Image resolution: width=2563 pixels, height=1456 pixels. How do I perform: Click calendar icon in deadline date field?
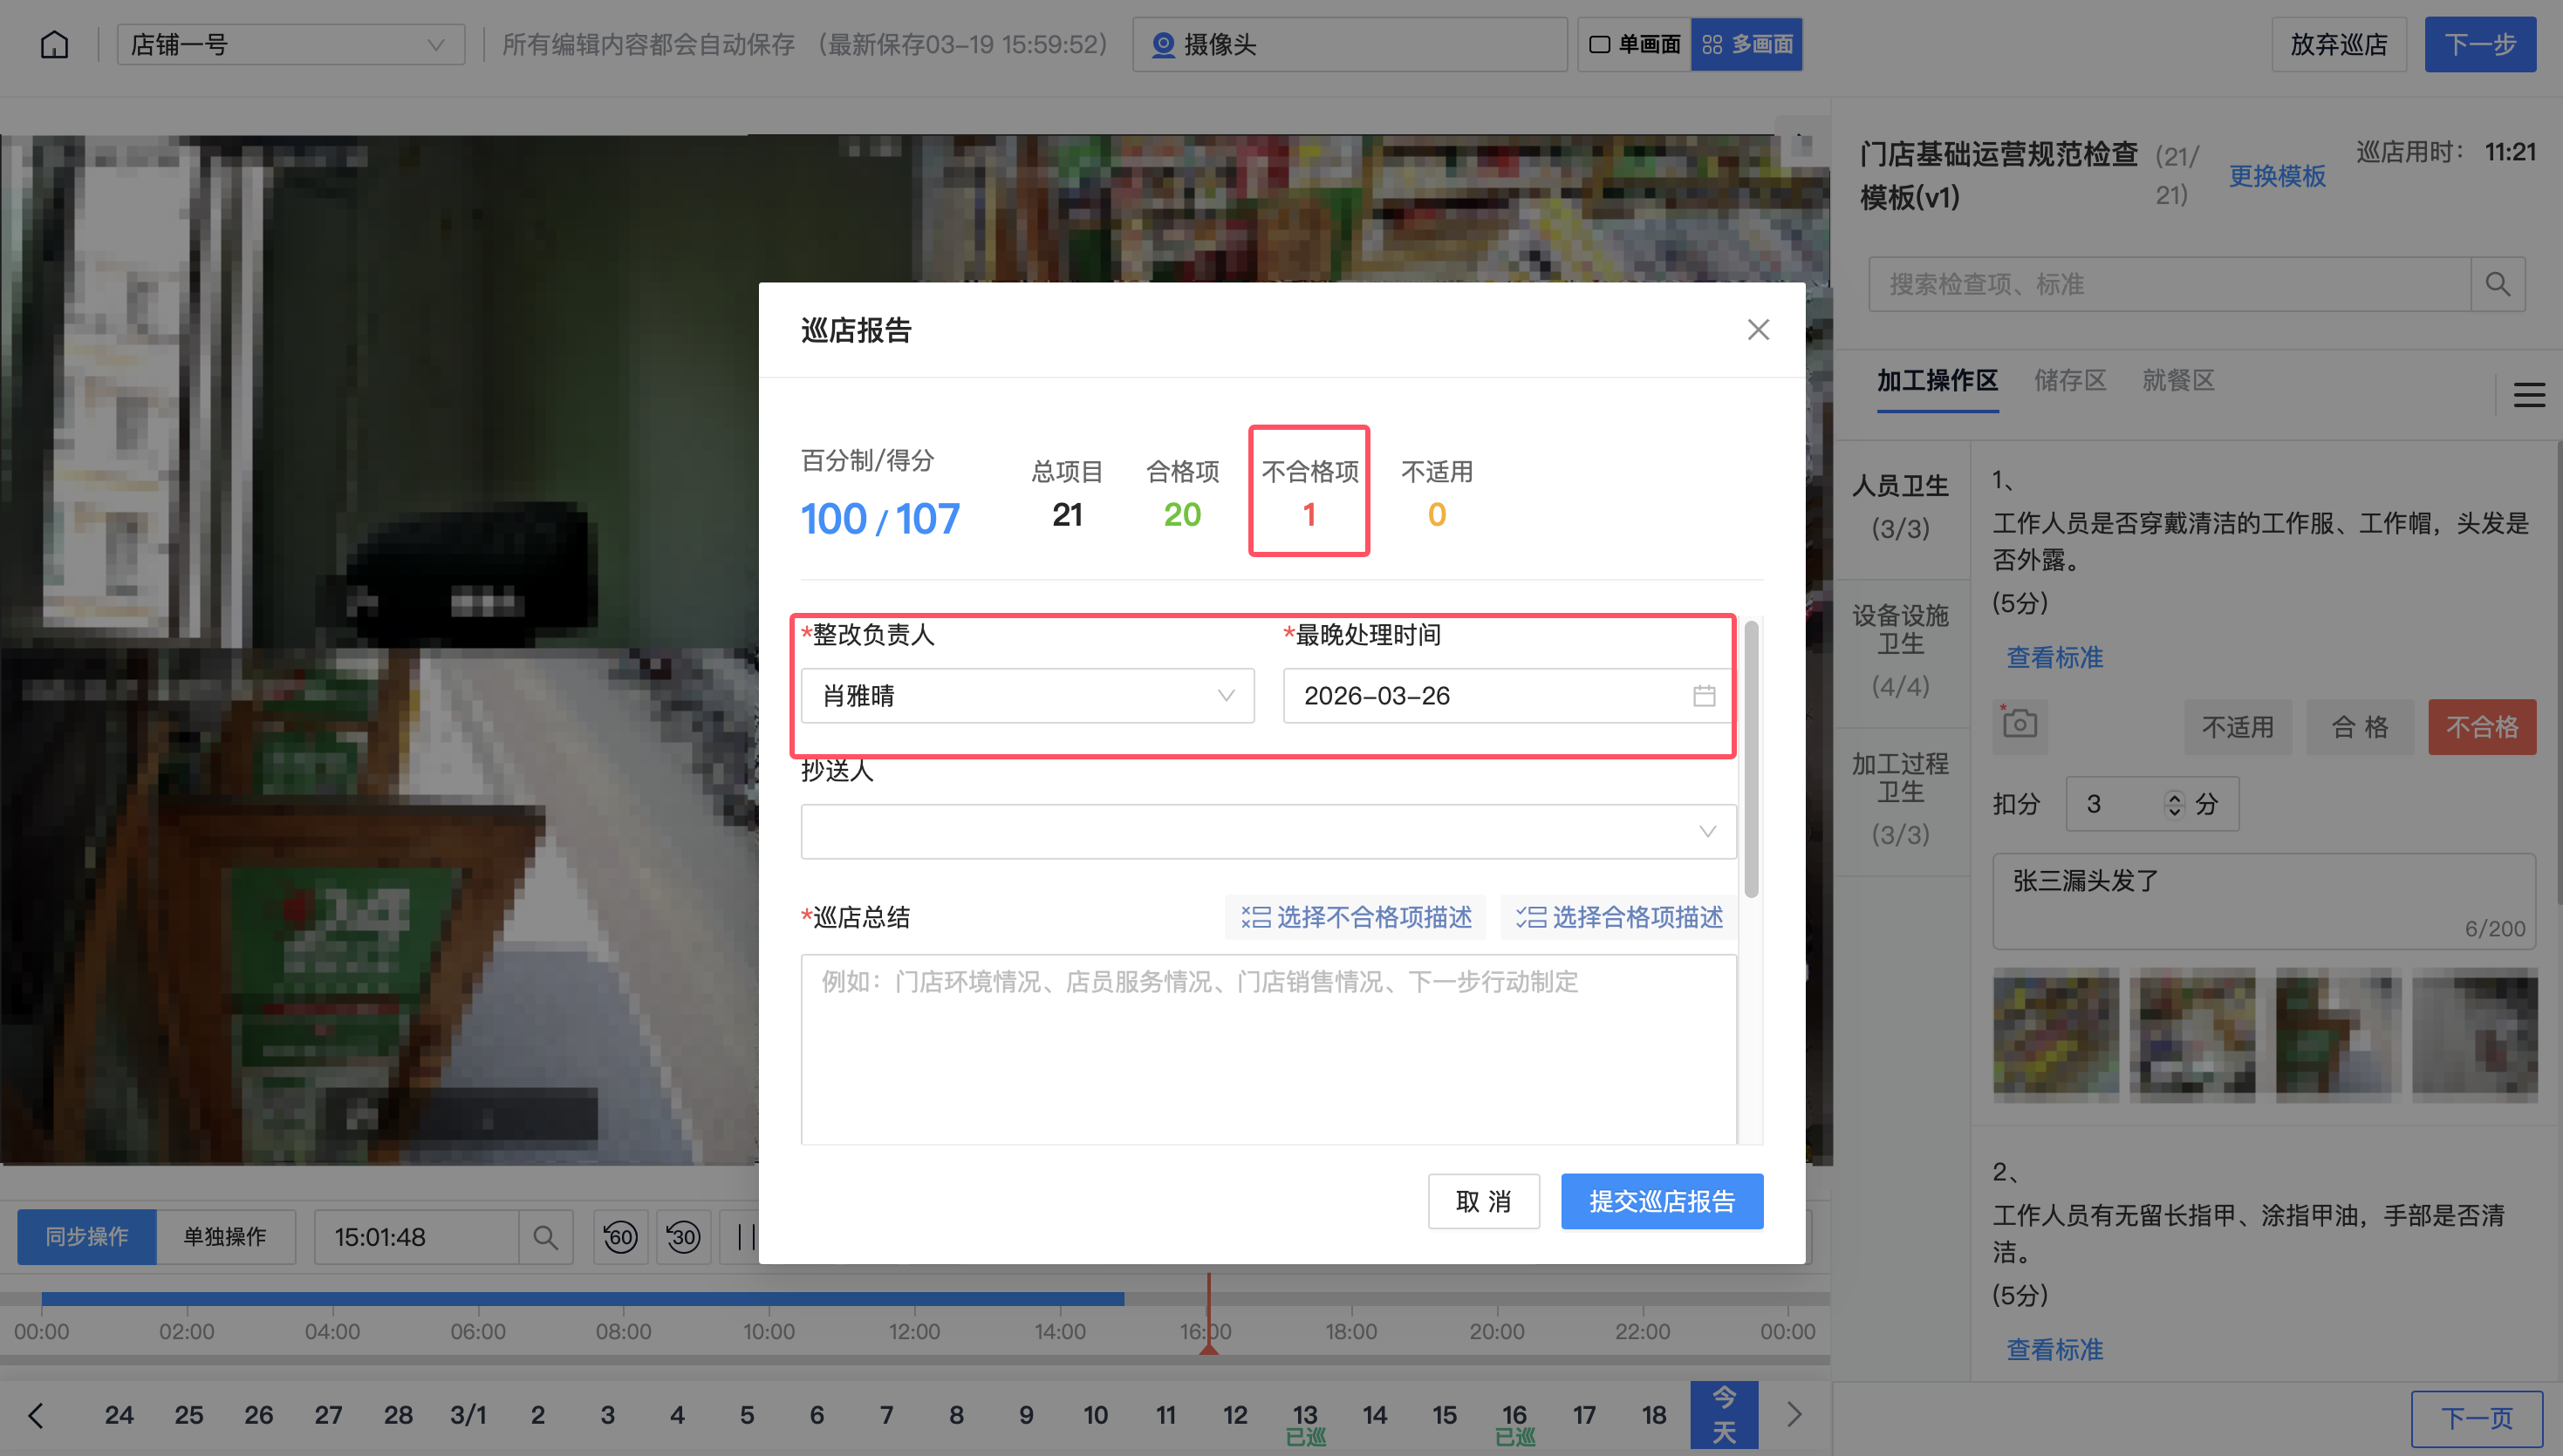(1704, 696)
